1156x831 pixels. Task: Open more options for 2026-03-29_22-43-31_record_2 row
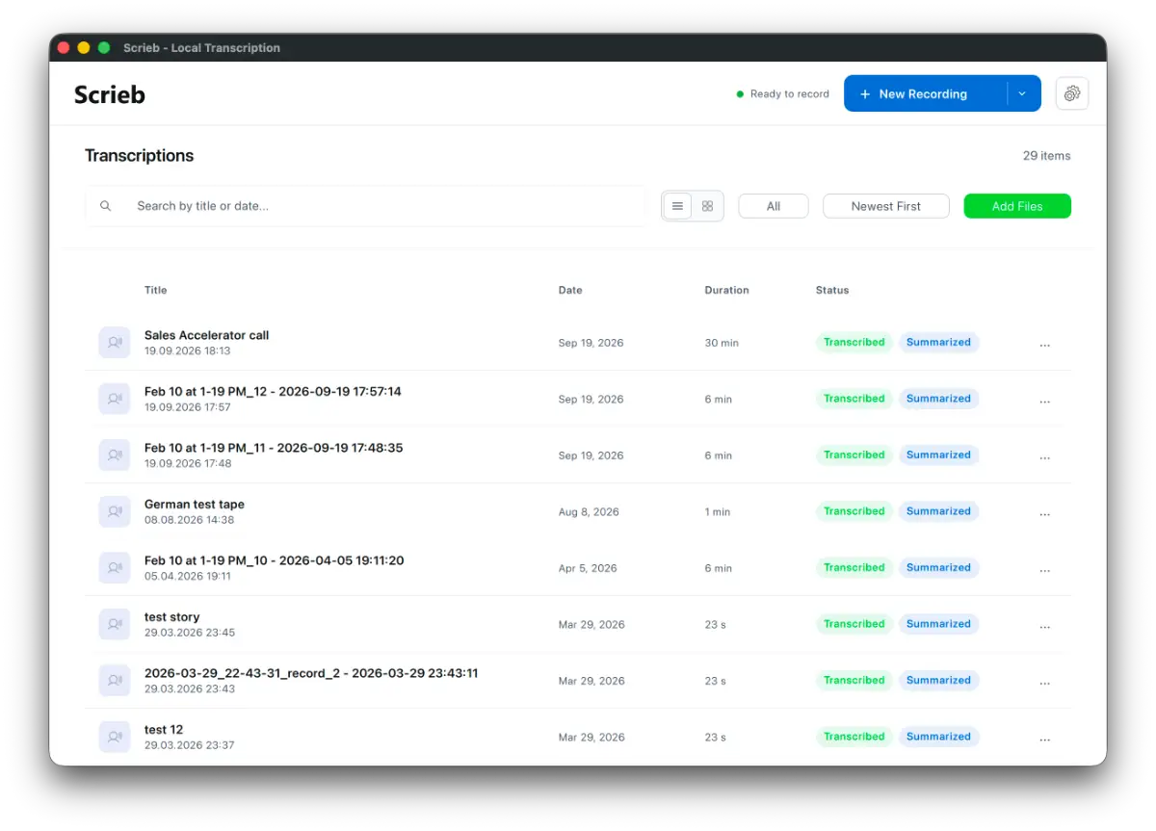pos(1045,683)
